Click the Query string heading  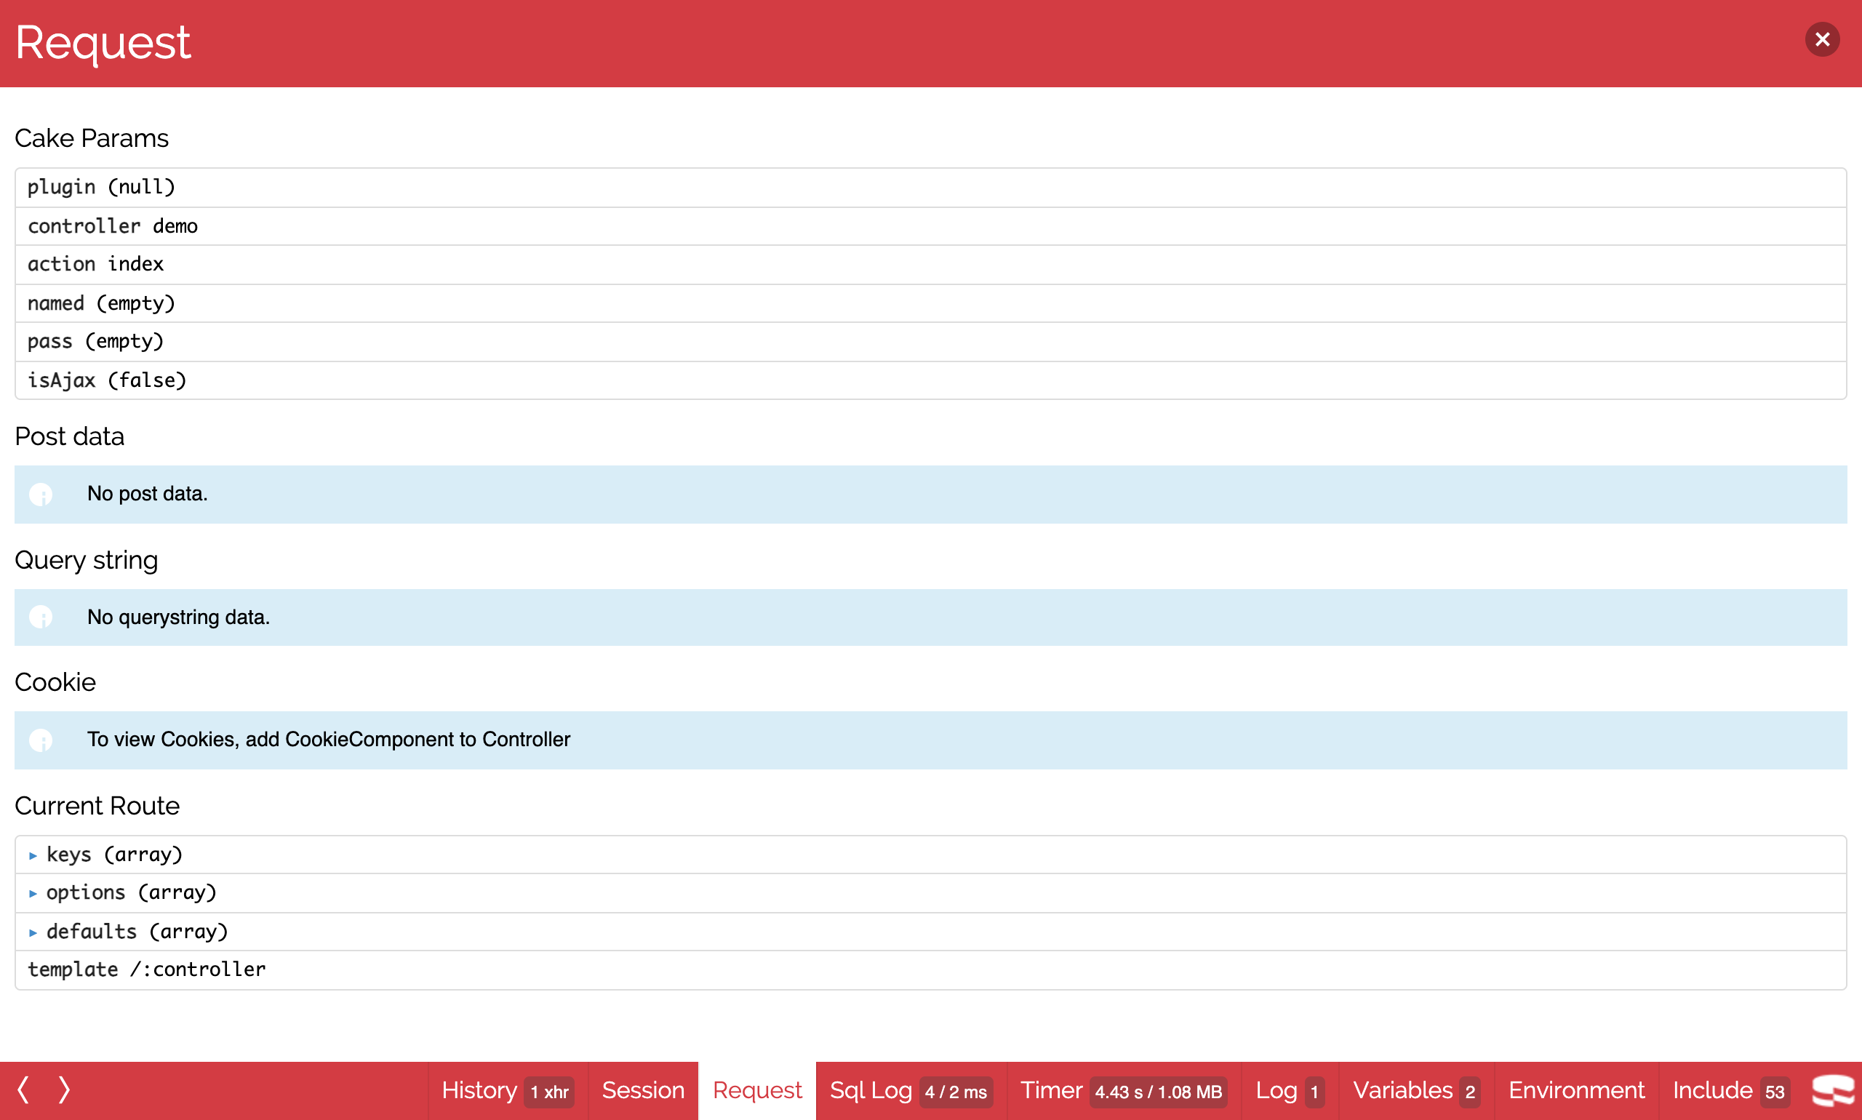86,560
